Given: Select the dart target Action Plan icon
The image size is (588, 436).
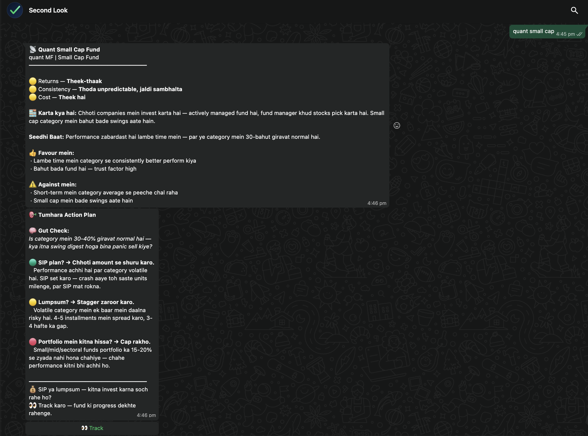Looking at the screenshot, I should coord(33,215).
